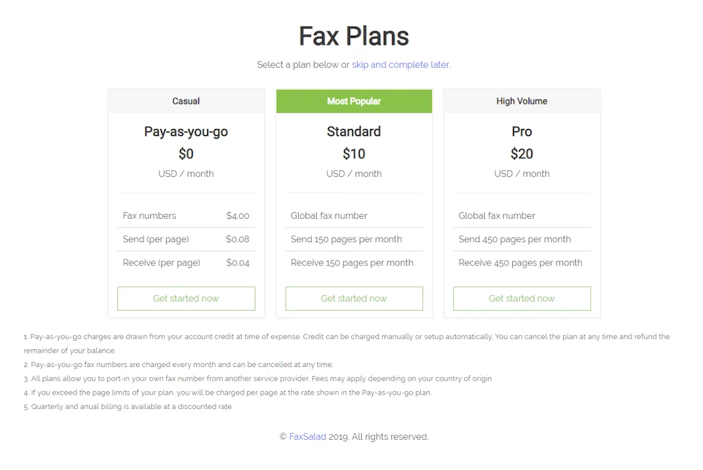Select the Casual plan header
The image size is (703, 470).
[186, 101]
